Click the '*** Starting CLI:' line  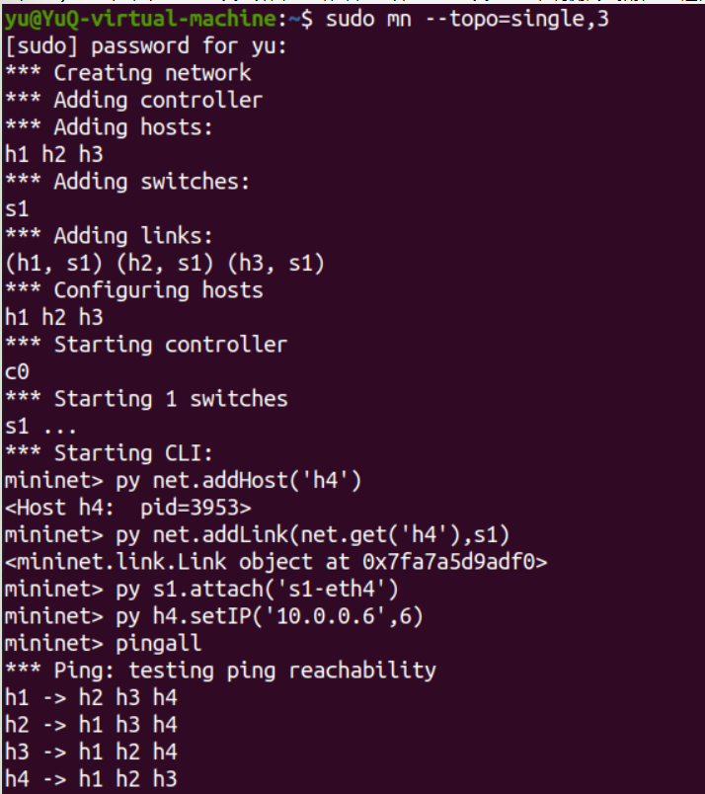(x=110, y=453)
